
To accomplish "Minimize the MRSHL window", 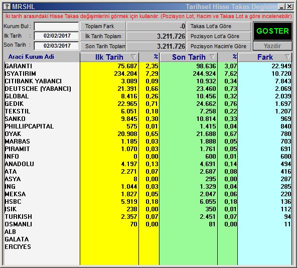I will point(281,7).
